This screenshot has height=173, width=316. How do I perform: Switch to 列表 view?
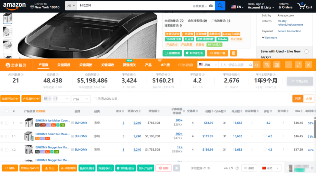(298, 99)
